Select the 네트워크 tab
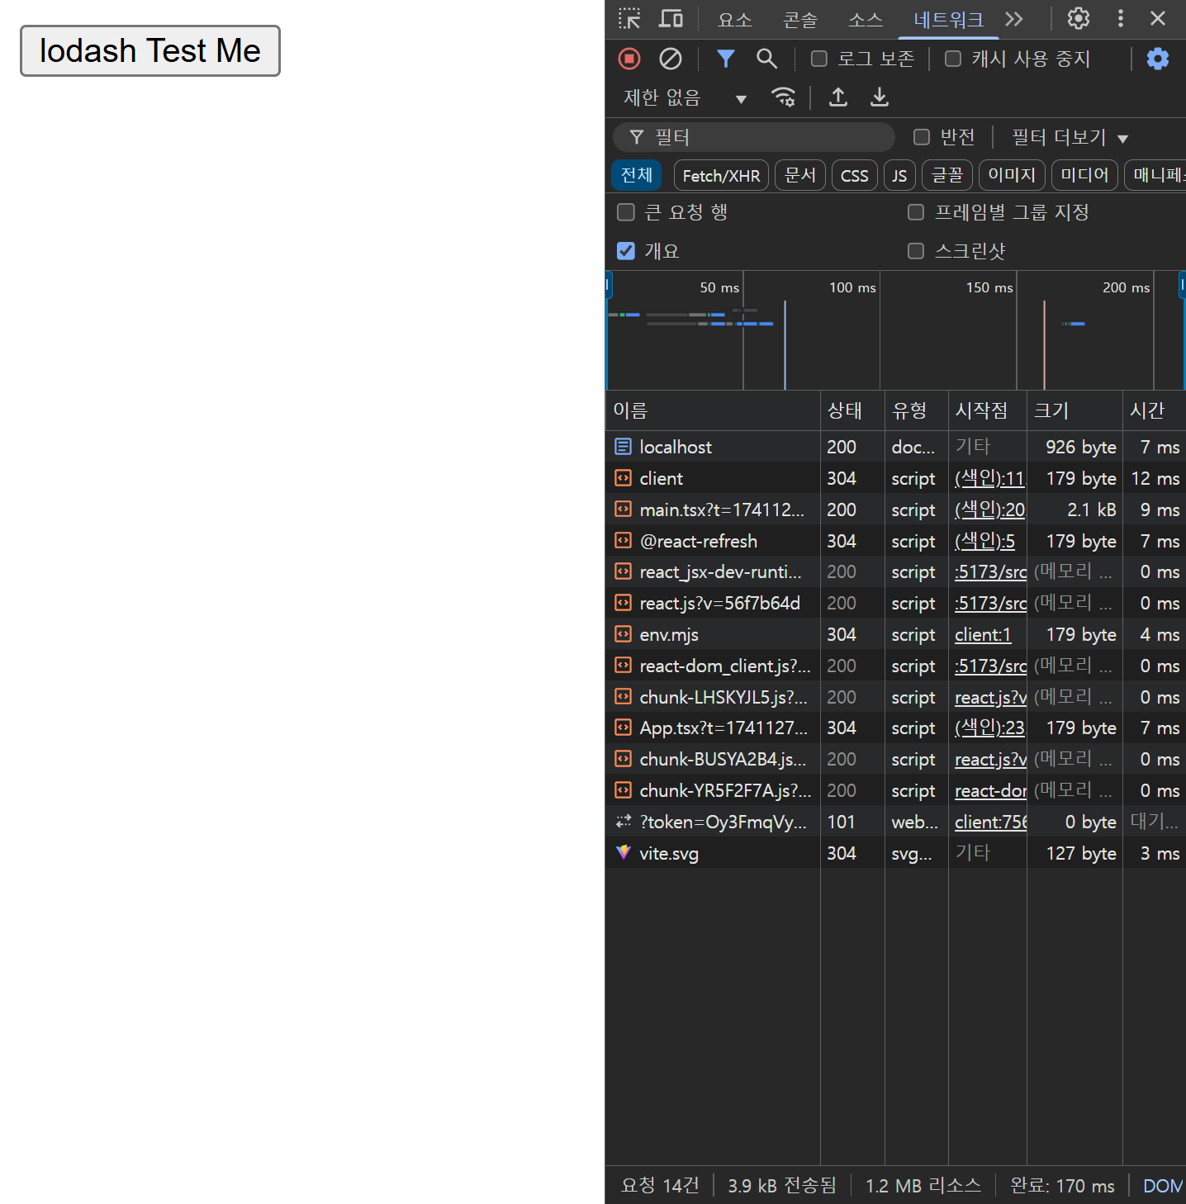Viewport: 1186px width, 1204px height. [x=949, y=19]
